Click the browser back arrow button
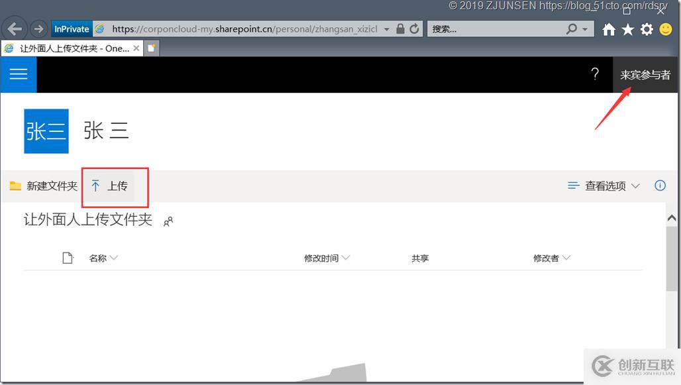Viewport: 681px width, 385px height. click(x=15, y=29)
